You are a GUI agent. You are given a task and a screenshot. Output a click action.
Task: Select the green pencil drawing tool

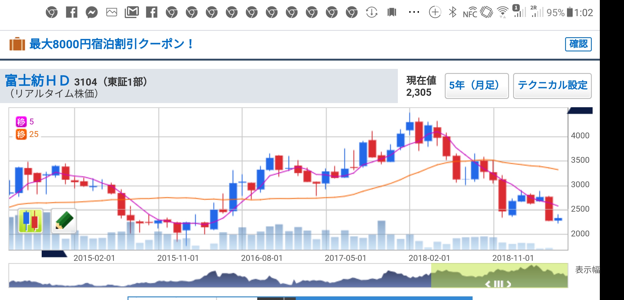click(64, 221)
